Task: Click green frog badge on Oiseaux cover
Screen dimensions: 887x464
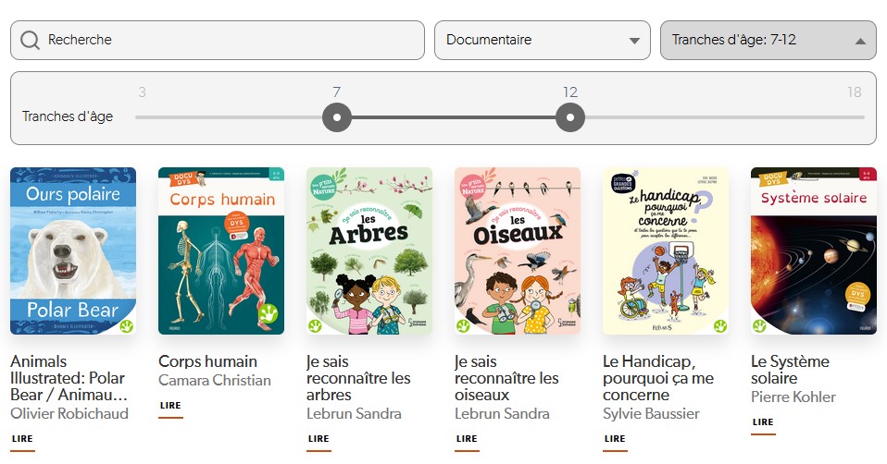Action: coord(463,325)
